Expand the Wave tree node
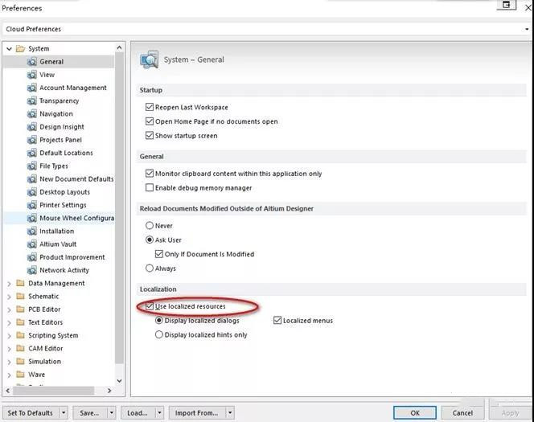Screen dimensions: 534x422 coord(9,375)
